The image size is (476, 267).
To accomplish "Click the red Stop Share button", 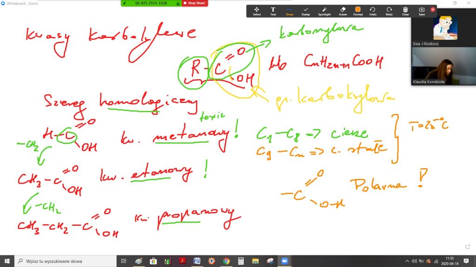I will (195, 3).
